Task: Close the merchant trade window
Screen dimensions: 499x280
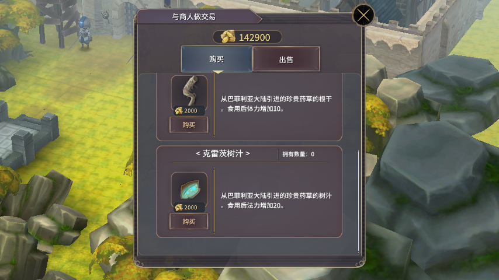Action: pyautogui.click(x=363, y=15)
